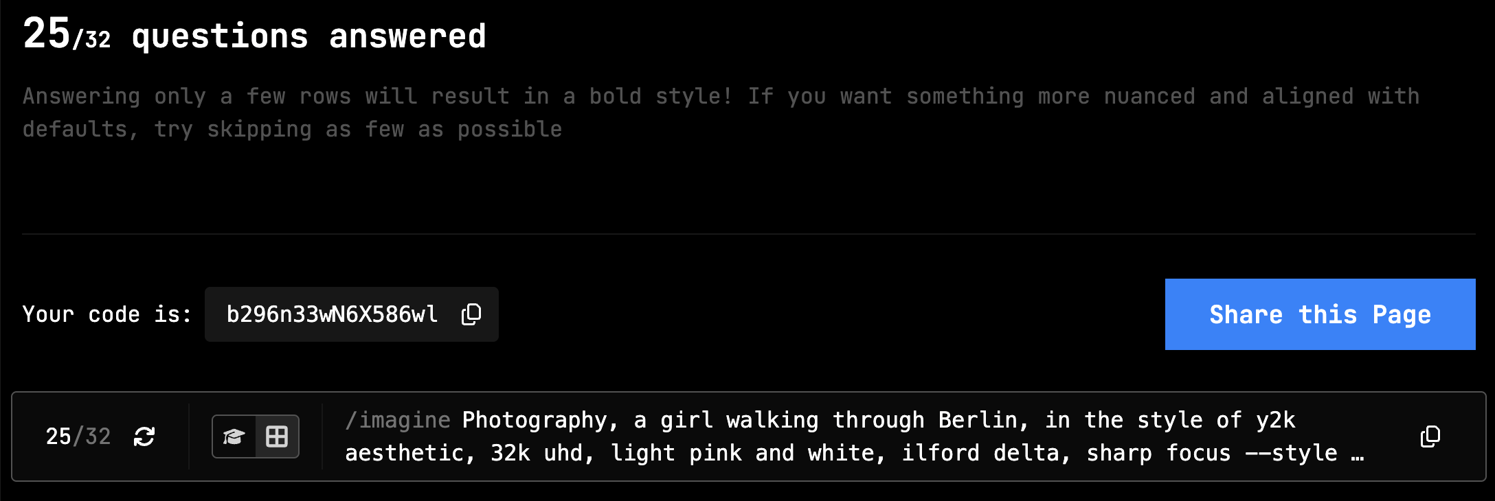This screenshot has height=501, width=1495.
Task: Click the Share this Page button
Action: point(1320,314)
